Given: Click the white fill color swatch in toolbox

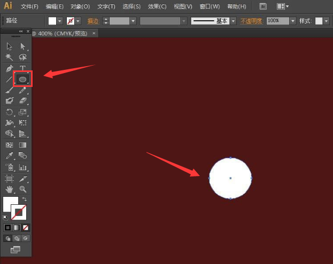Looking at the screenshot, I should point(10,204).
